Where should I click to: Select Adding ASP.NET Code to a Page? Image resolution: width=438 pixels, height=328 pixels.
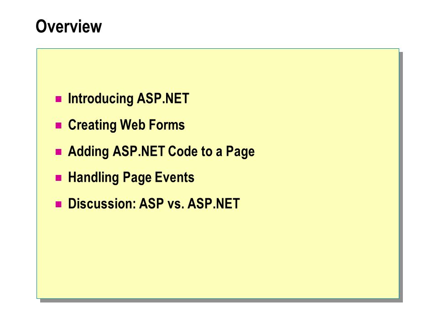pos(161,151)
